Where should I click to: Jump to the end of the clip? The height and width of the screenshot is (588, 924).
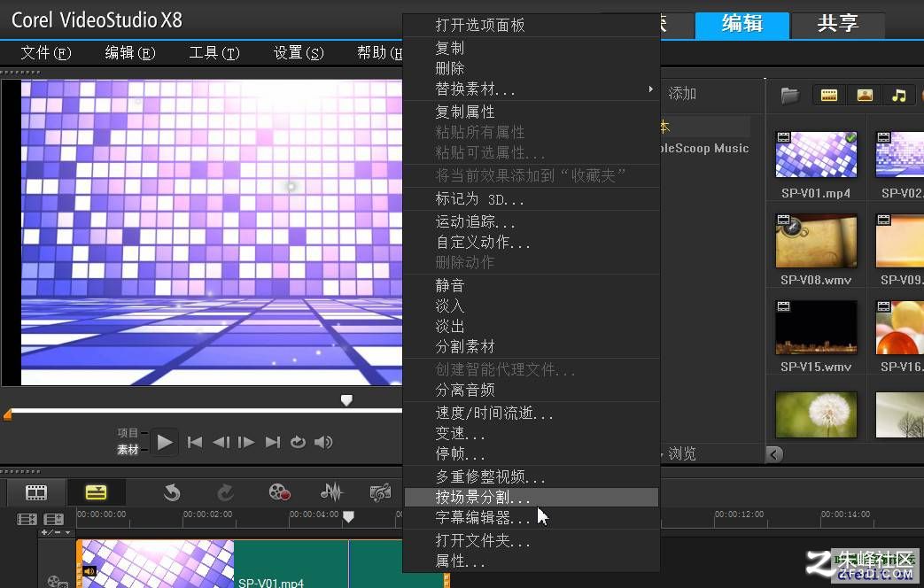272,442
